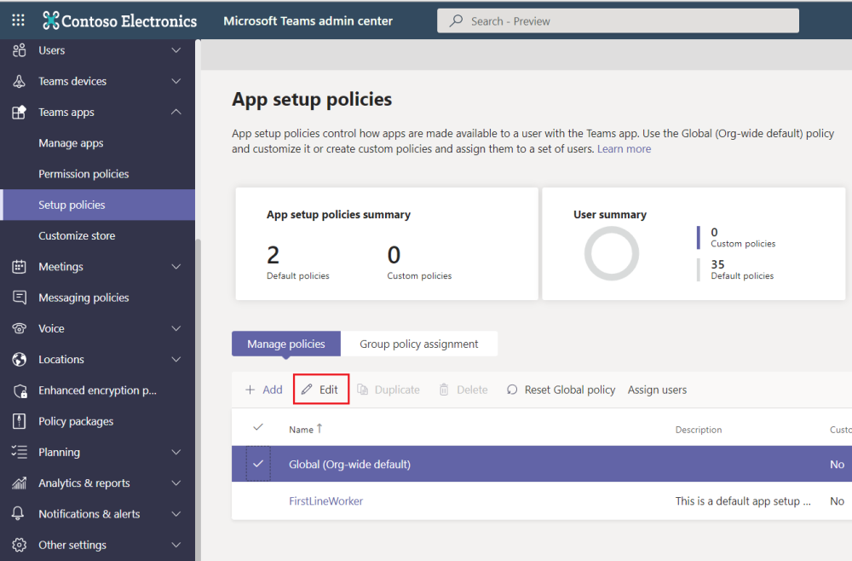This screenshot has height=561, width=852.
Task: Open the Setup policies menu item
Action: pos(73,205)
